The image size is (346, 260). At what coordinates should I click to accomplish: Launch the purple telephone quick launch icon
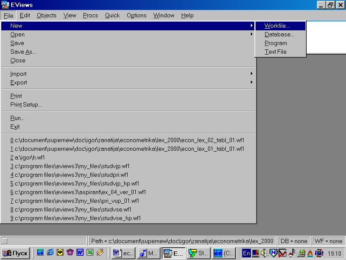(70, 252)
